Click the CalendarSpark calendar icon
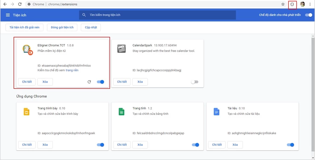 [x=121, y=49]
